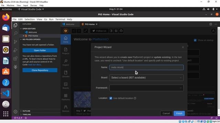Open help tooltip beside Use default location
Viewport: 220px width, 123px height.
pos(135,98)
